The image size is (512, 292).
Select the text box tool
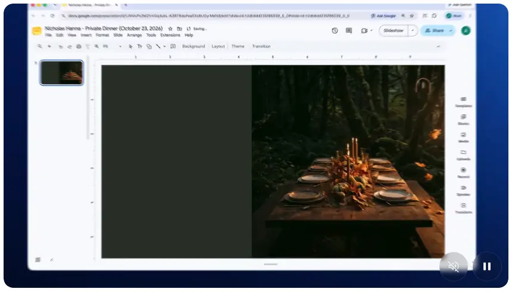coord(139,46)
